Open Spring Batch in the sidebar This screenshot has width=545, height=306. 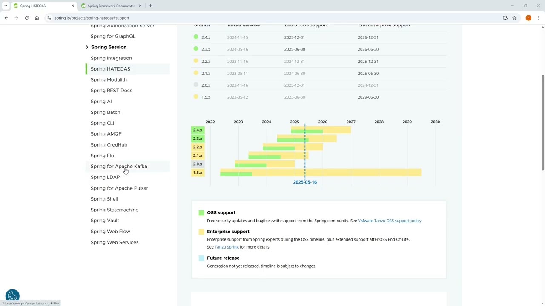pyautogui.click(x=105, y=112)
